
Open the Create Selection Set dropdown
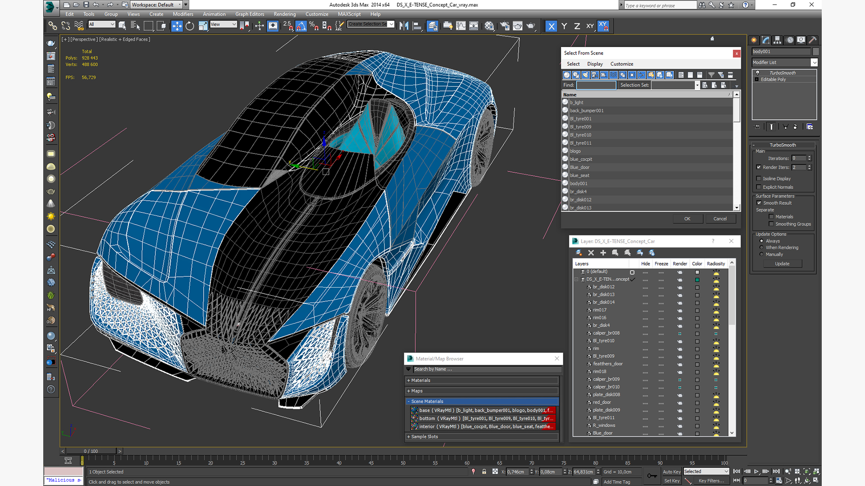click(x=371, y=24)
